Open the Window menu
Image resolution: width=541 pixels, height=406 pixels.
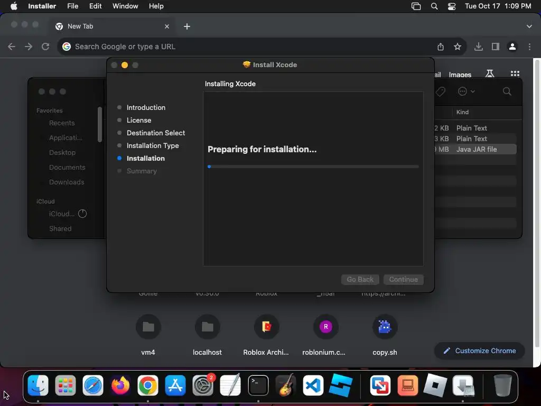pyautogui.click(x=125, y=6)
